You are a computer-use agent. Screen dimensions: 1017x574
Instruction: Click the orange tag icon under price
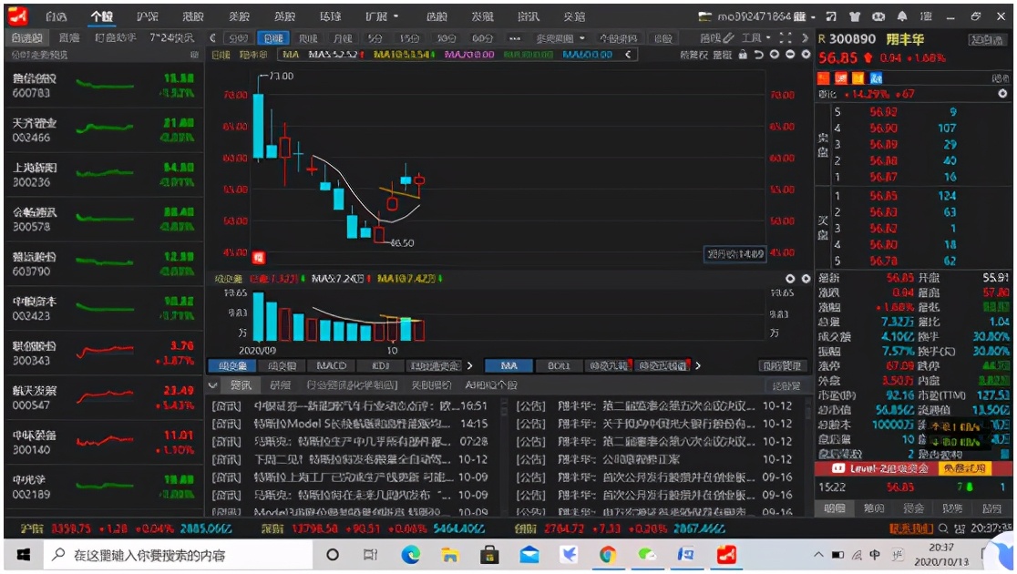click(x=858, y=78)
